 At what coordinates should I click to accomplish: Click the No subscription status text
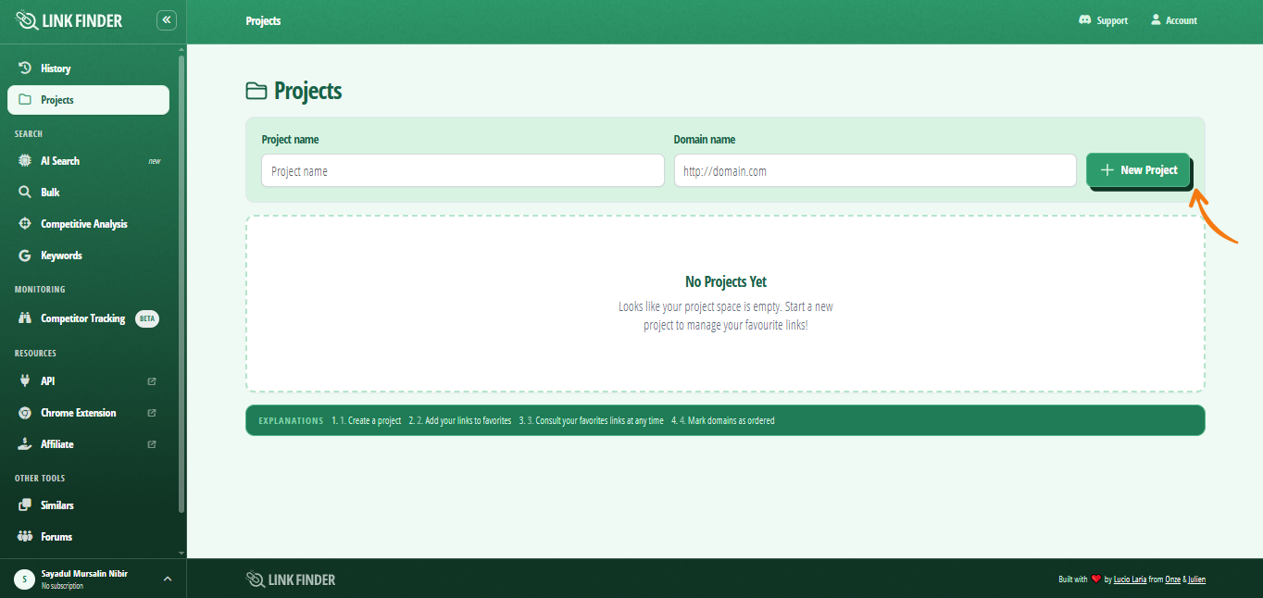pyautogui.click(x=62, y=586)
